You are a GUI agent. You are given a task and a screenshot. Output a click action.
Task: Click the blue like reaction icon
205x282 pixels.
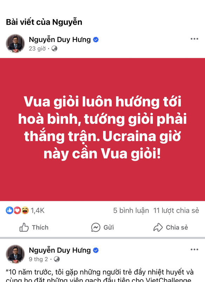pos(9,210)
